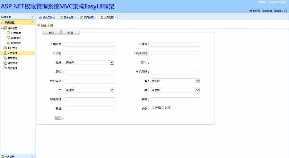Focus the 密码 input field

pos(90,53)
